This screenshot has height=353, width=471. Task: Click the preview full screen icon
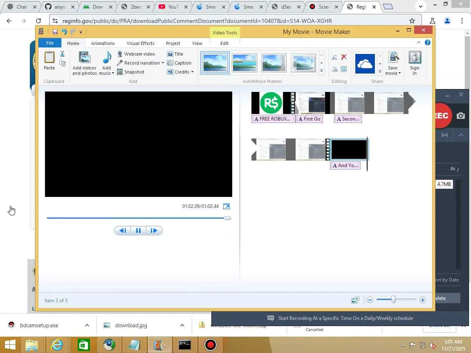click(227, 206)
